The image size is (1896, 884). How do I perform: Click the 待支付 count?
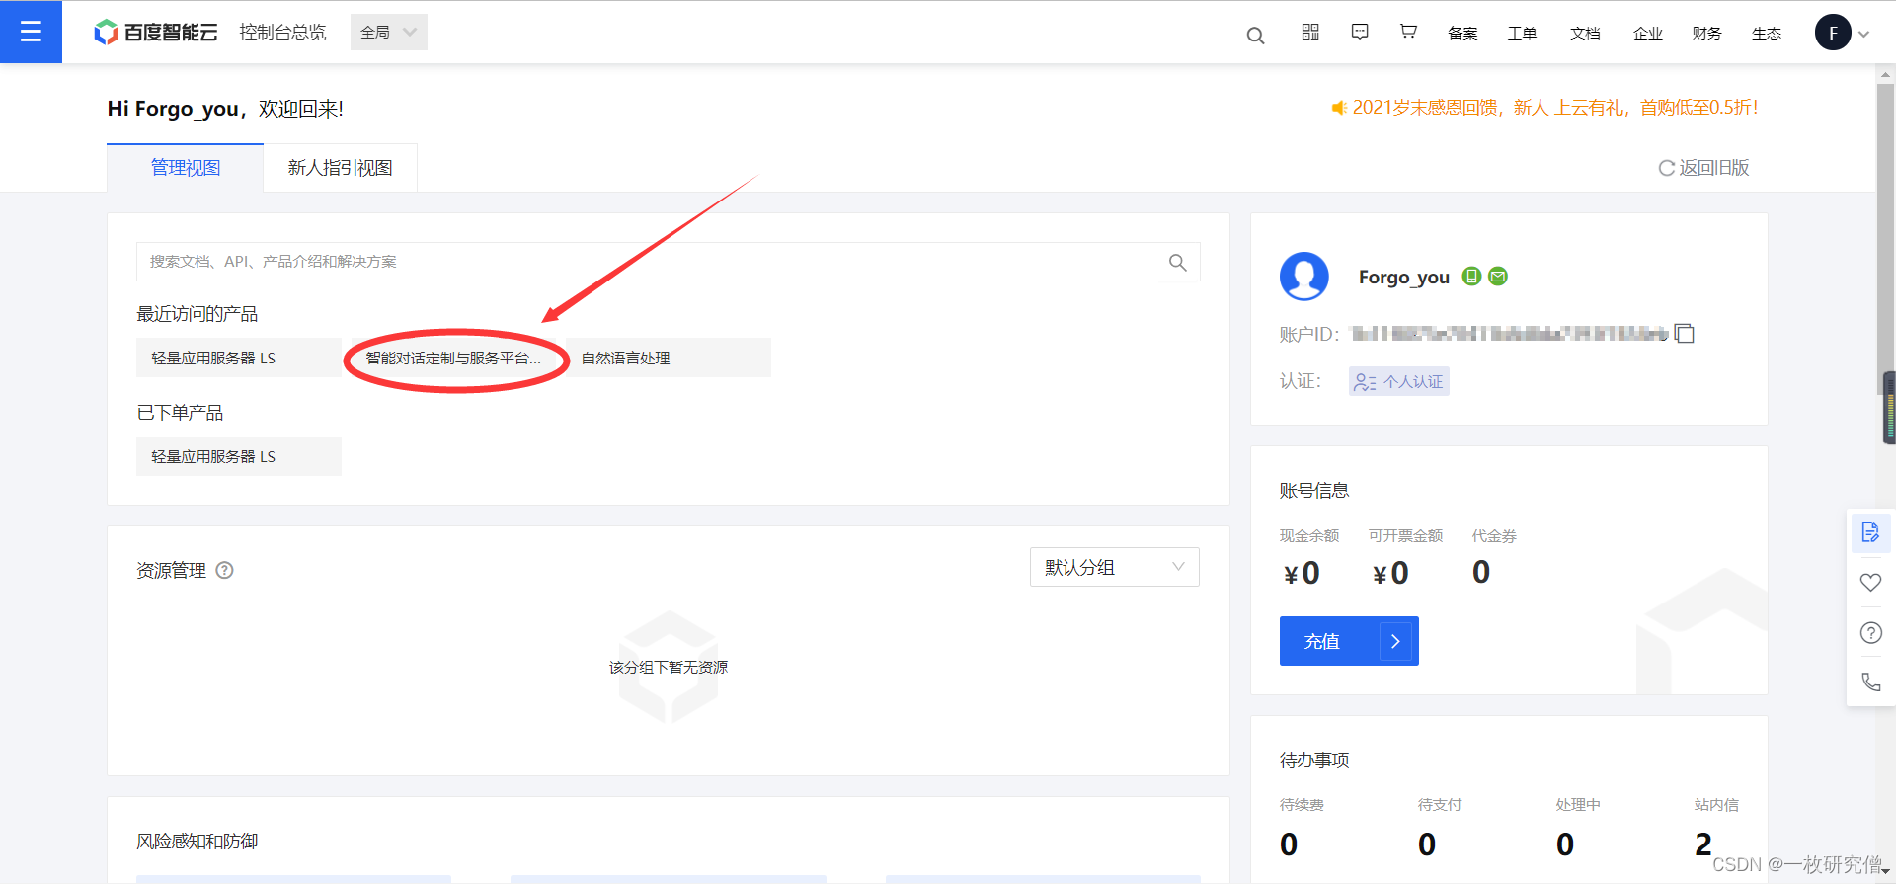pyautogui.click(x=1427, y=844)
